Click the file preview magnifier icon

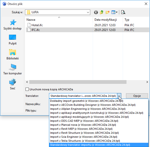point(123,12)
